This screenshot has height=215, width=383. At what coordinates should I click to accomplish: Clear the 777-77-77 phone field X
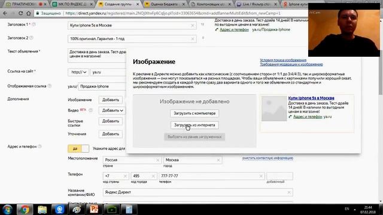point(261,176)
